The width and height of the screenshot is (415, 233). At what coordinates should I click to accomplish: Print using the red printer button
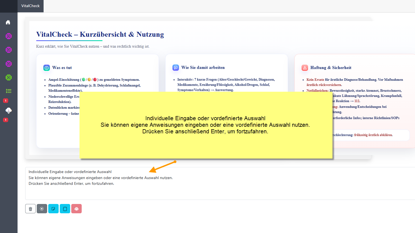(76, 209)
